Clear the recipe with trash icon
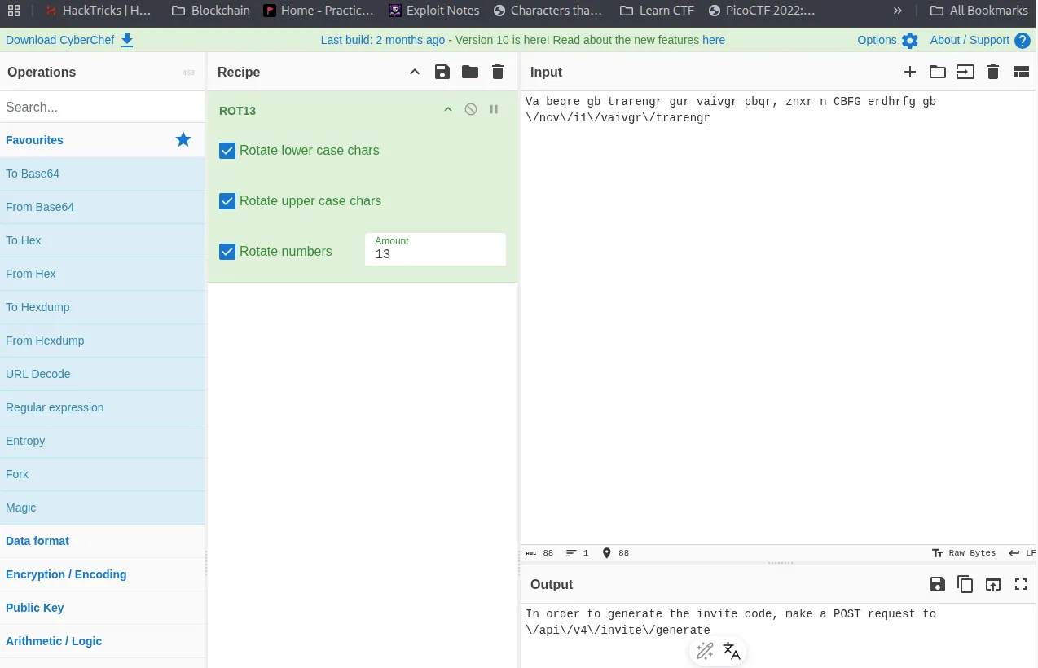The width and height of the screenshot is (1038, 668). point(498,72)
